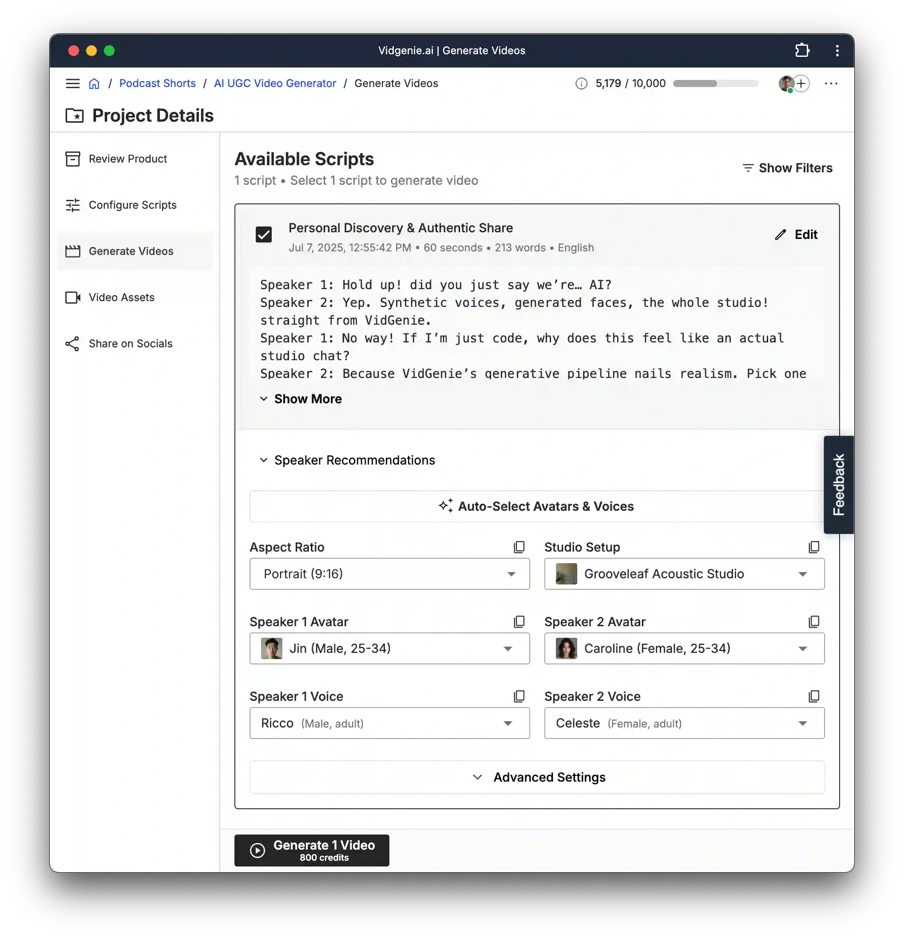The width and height of the screenshot is (904, 938).
Task: Click the credits usage progress bar
Action: 715,83
